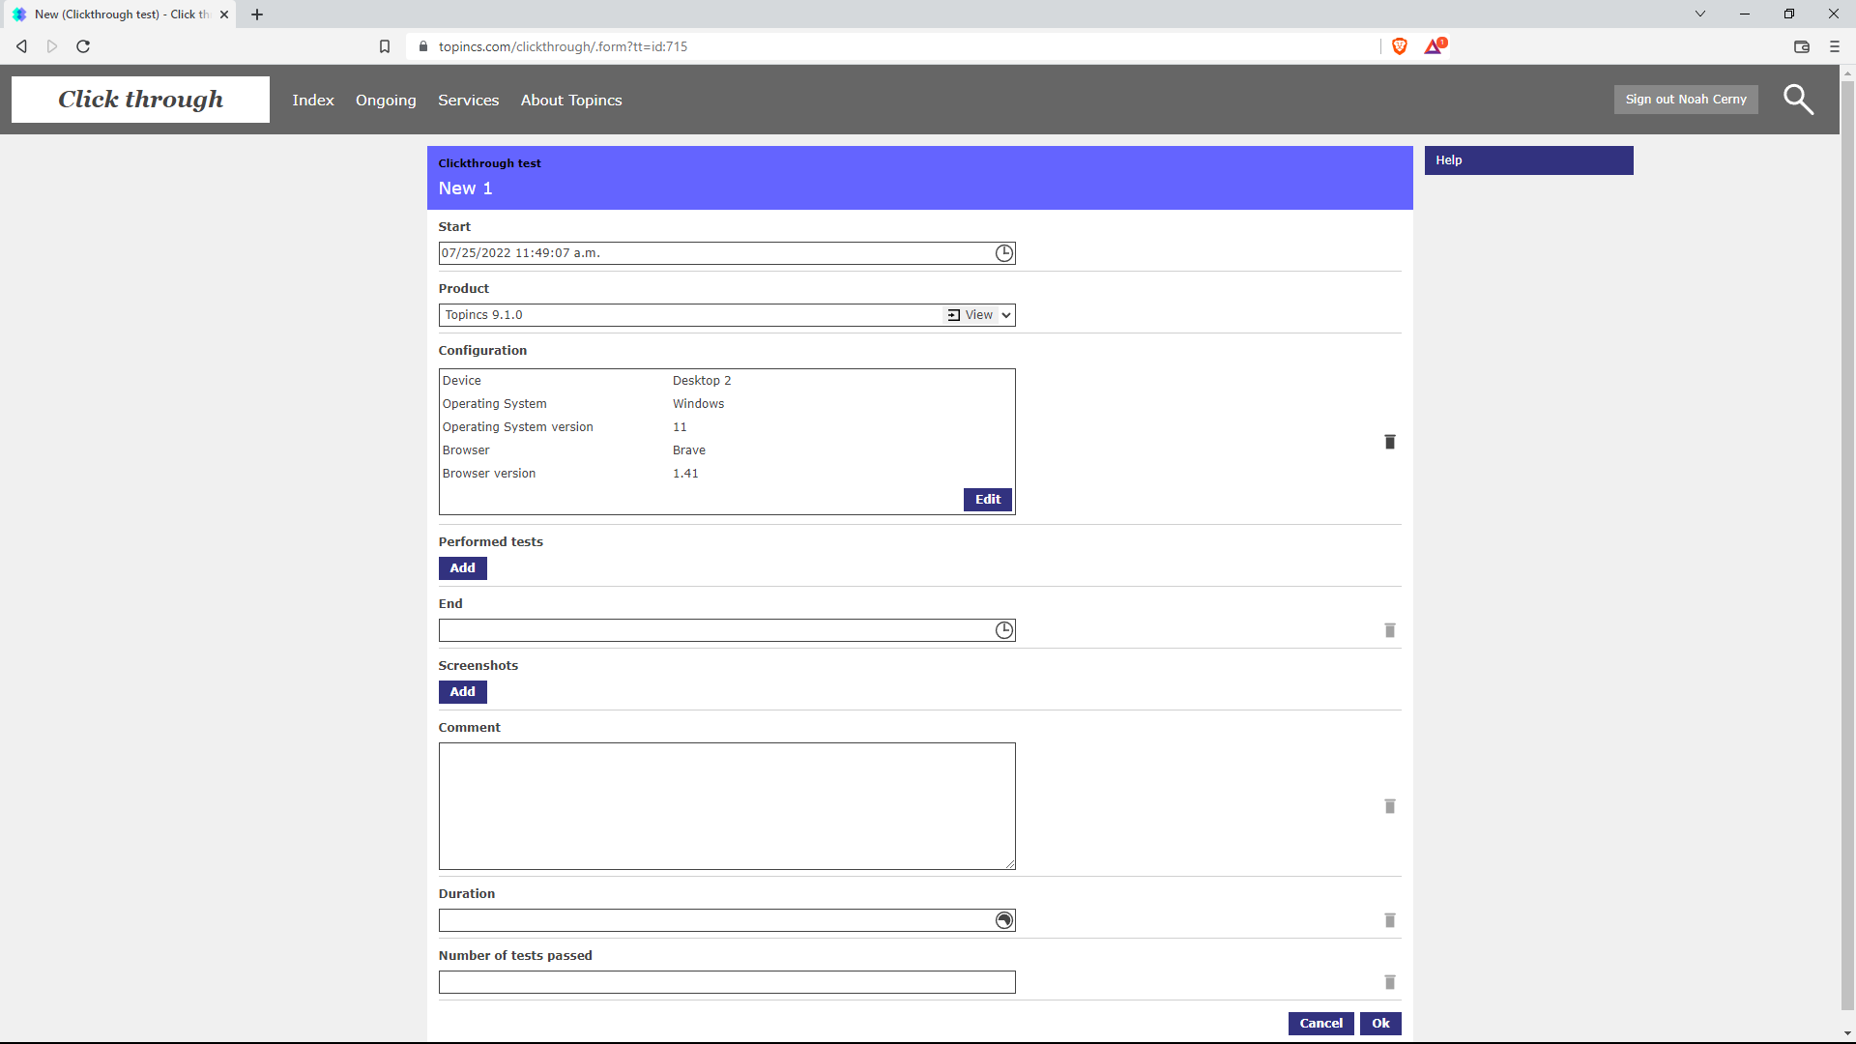Click the Ok button

click(x=1379, y=1024)
